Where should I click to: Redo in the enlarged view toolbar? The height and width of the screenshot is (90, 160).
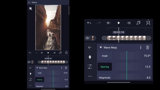(x=99, y=23)
